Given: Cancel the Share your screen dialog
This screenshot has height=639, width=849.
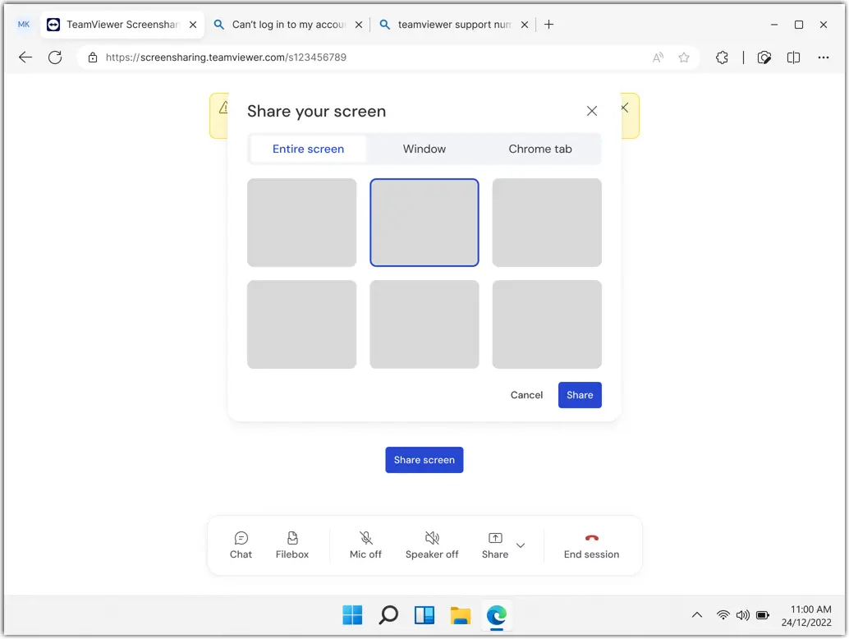Looking at the screenshot, I should (526, 395).
